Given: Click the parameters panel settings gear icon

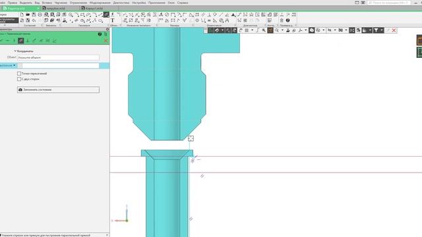Looking at the screenshot, I should click(107, 29).
